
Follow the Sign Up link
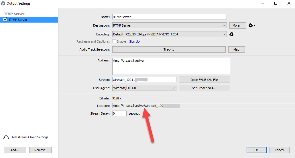click(134, 41)
